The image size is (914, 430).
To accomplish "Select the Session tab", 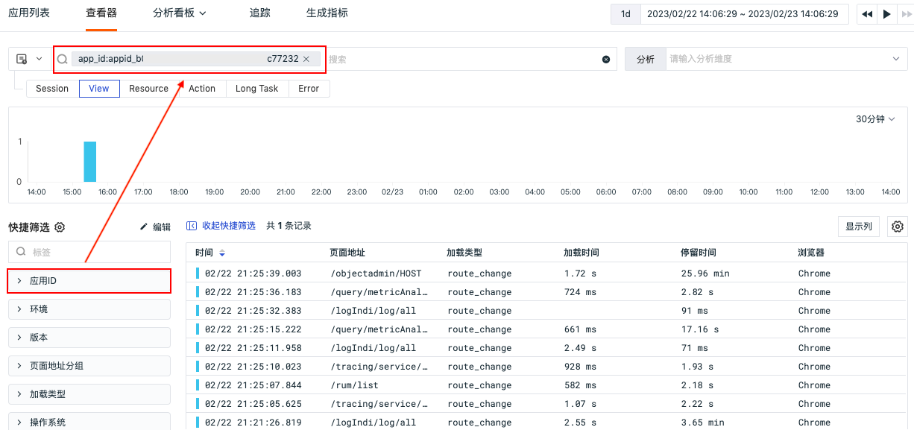I will [52, 89].
